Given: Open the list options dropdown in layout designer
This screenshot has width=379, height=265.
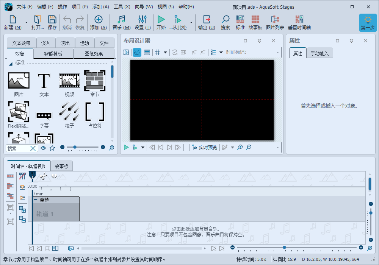Looking at the screenshot, I should [221, 52].
